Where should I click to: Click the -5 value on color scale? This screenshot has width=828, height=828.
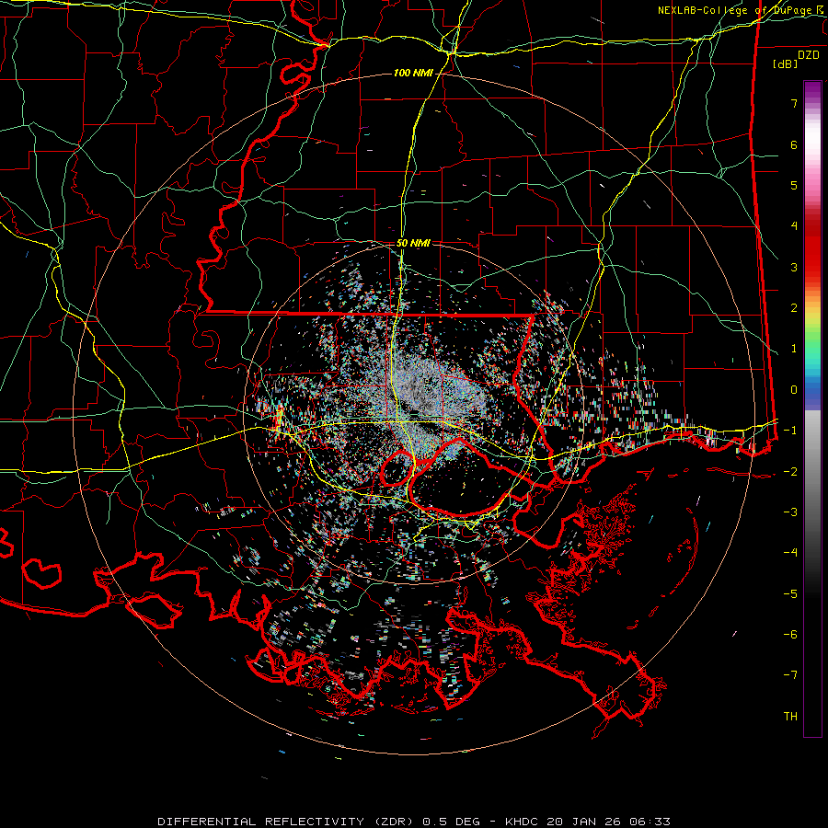790,593
